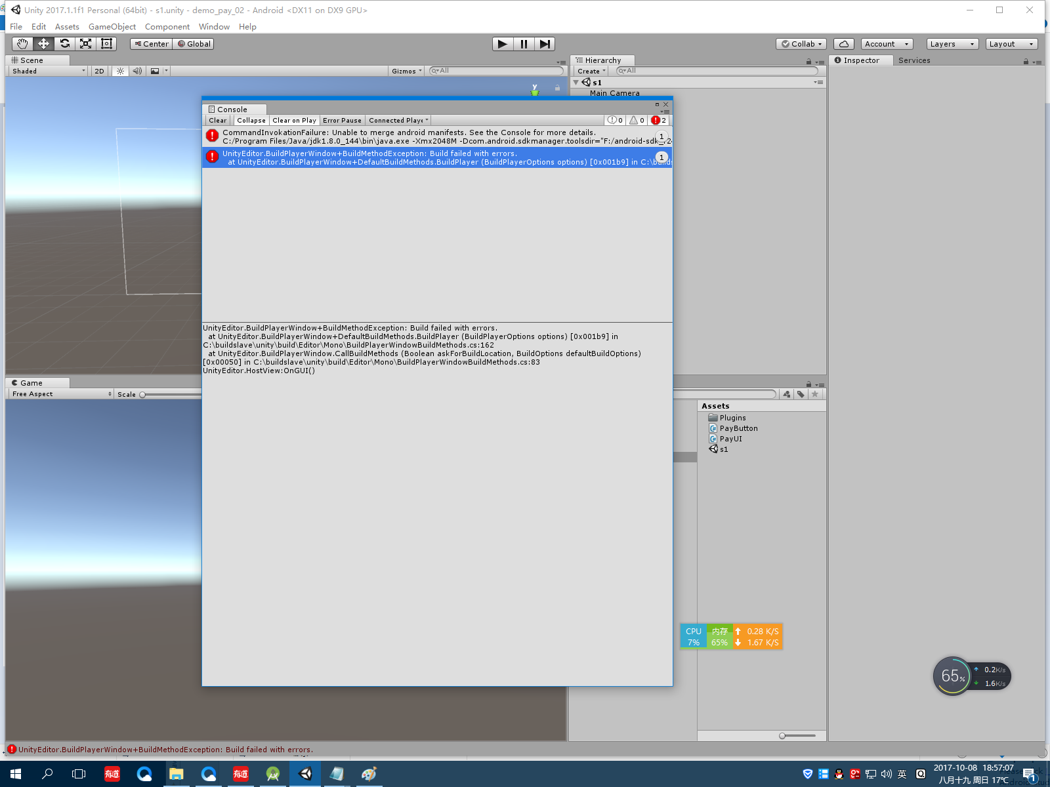
Task: Open Connected Player dropdown in Console
Action: click(398, 120)
